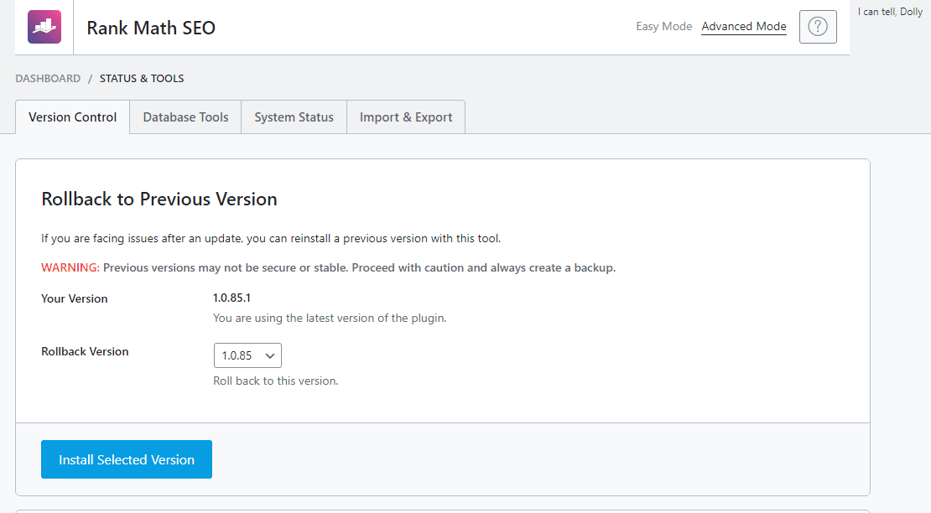Go to the Import & Export tab

pyautogui.click(x=406, y=117)
